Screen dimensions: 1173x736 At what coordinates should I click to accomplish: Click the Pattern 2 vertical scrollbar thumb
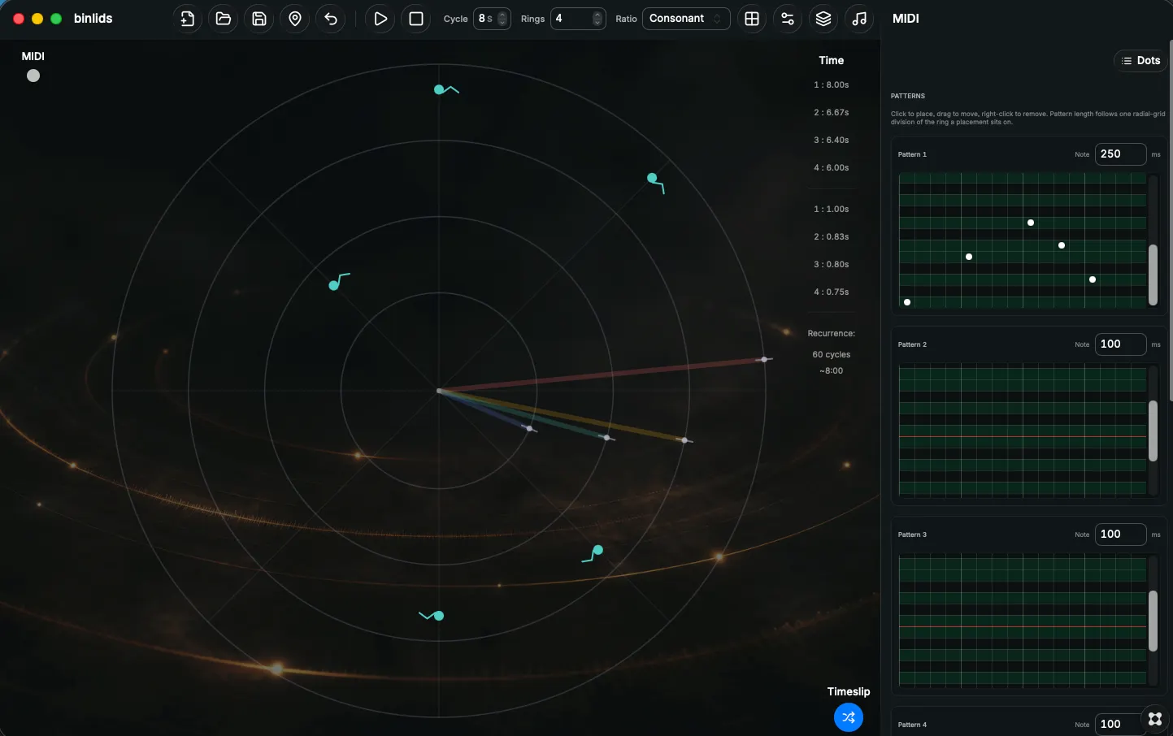pos(1153,431)
